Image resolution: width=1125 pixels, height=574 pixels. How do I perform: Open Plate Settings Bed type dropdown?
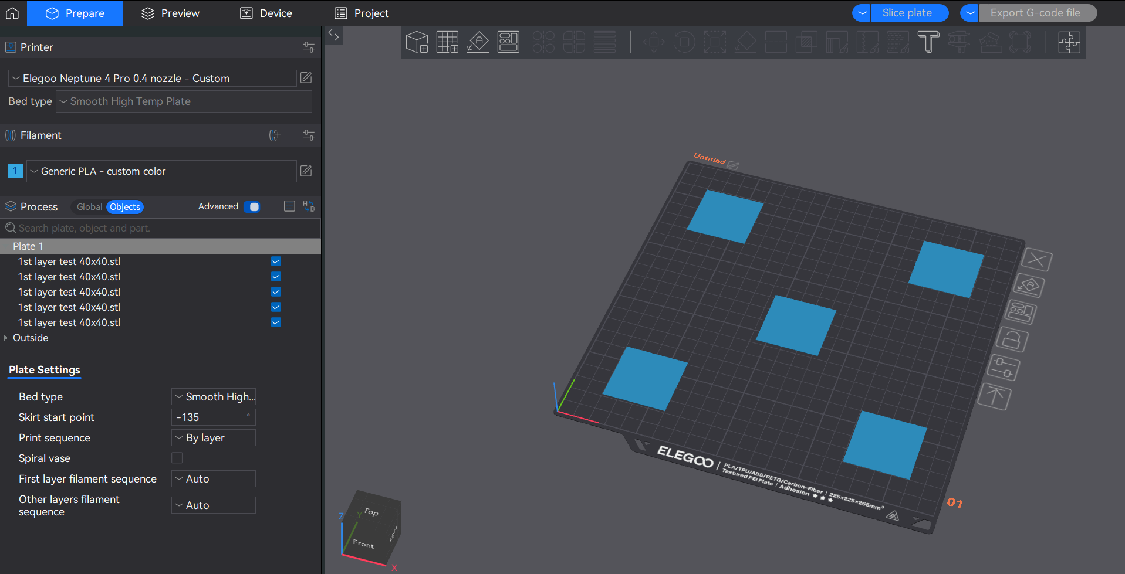214,397
